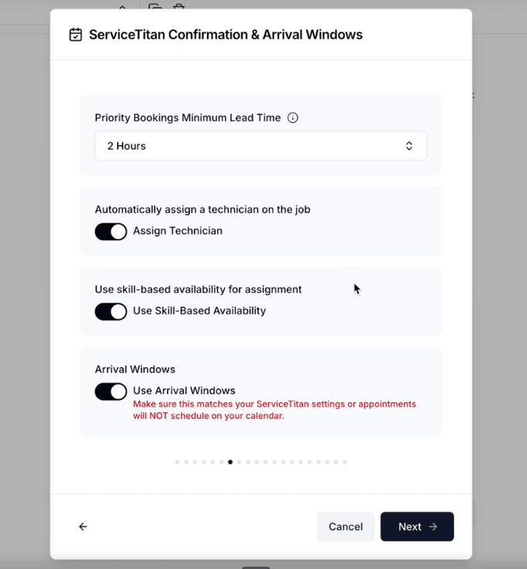The height and width of the screenshot is (569, 527).
Task: Disable the Use Skill-Based Availability switch
Action: 111,311
